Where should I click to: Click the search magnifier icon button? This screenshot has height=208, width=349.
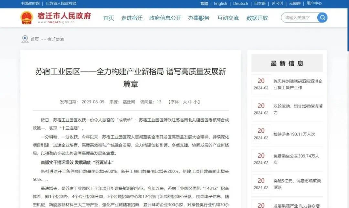pos(322,18)
